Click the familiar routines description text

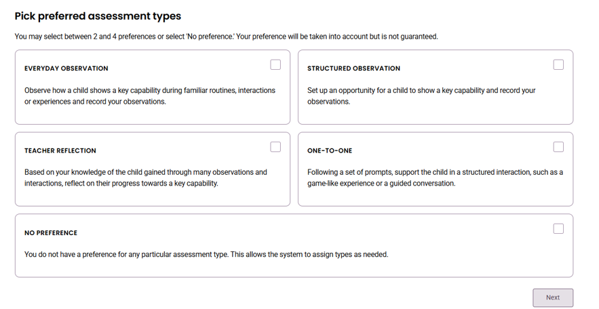click(x=150, y=96)
